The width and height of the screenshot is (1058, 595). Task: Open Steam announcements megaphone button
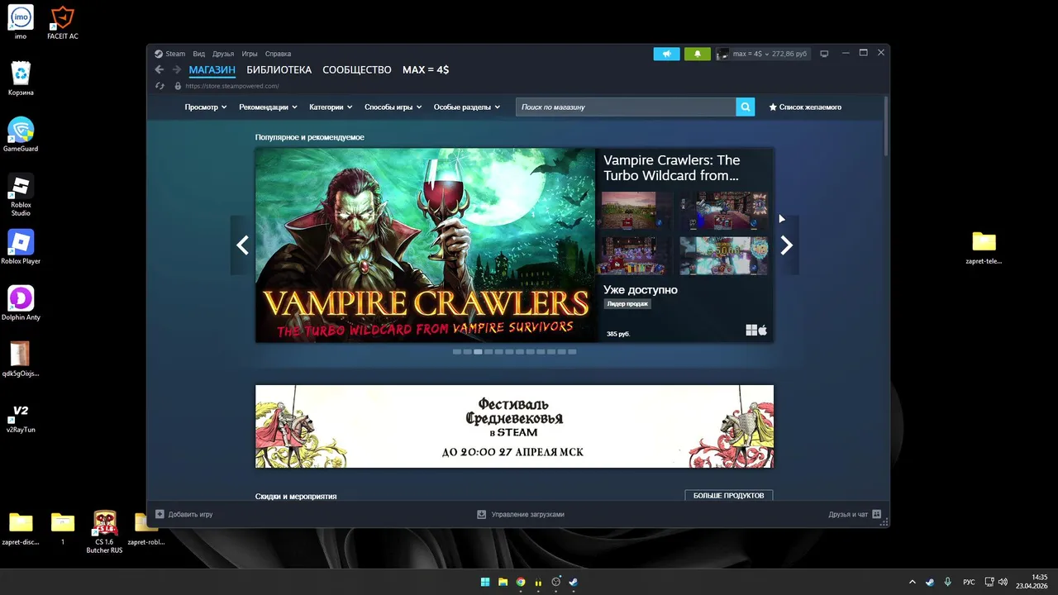pyautogui.click(x=666, y=54)
